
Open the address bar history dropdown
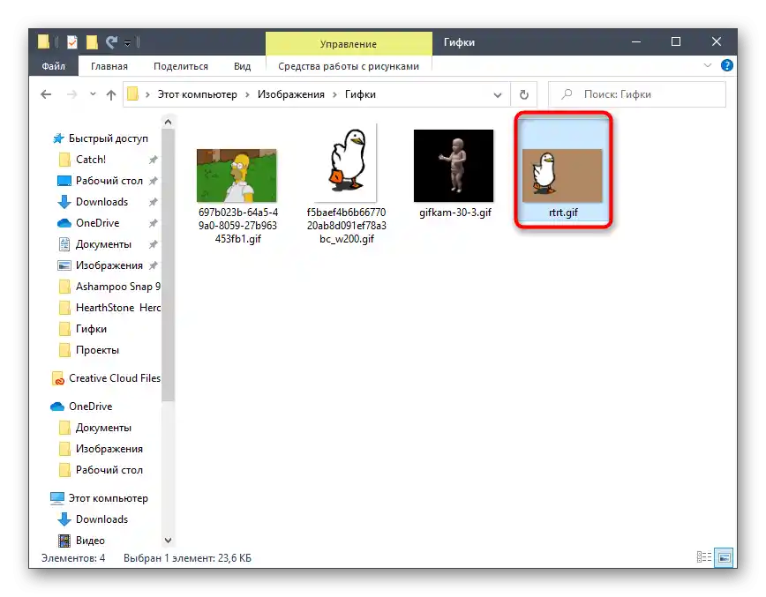point(498,94)
